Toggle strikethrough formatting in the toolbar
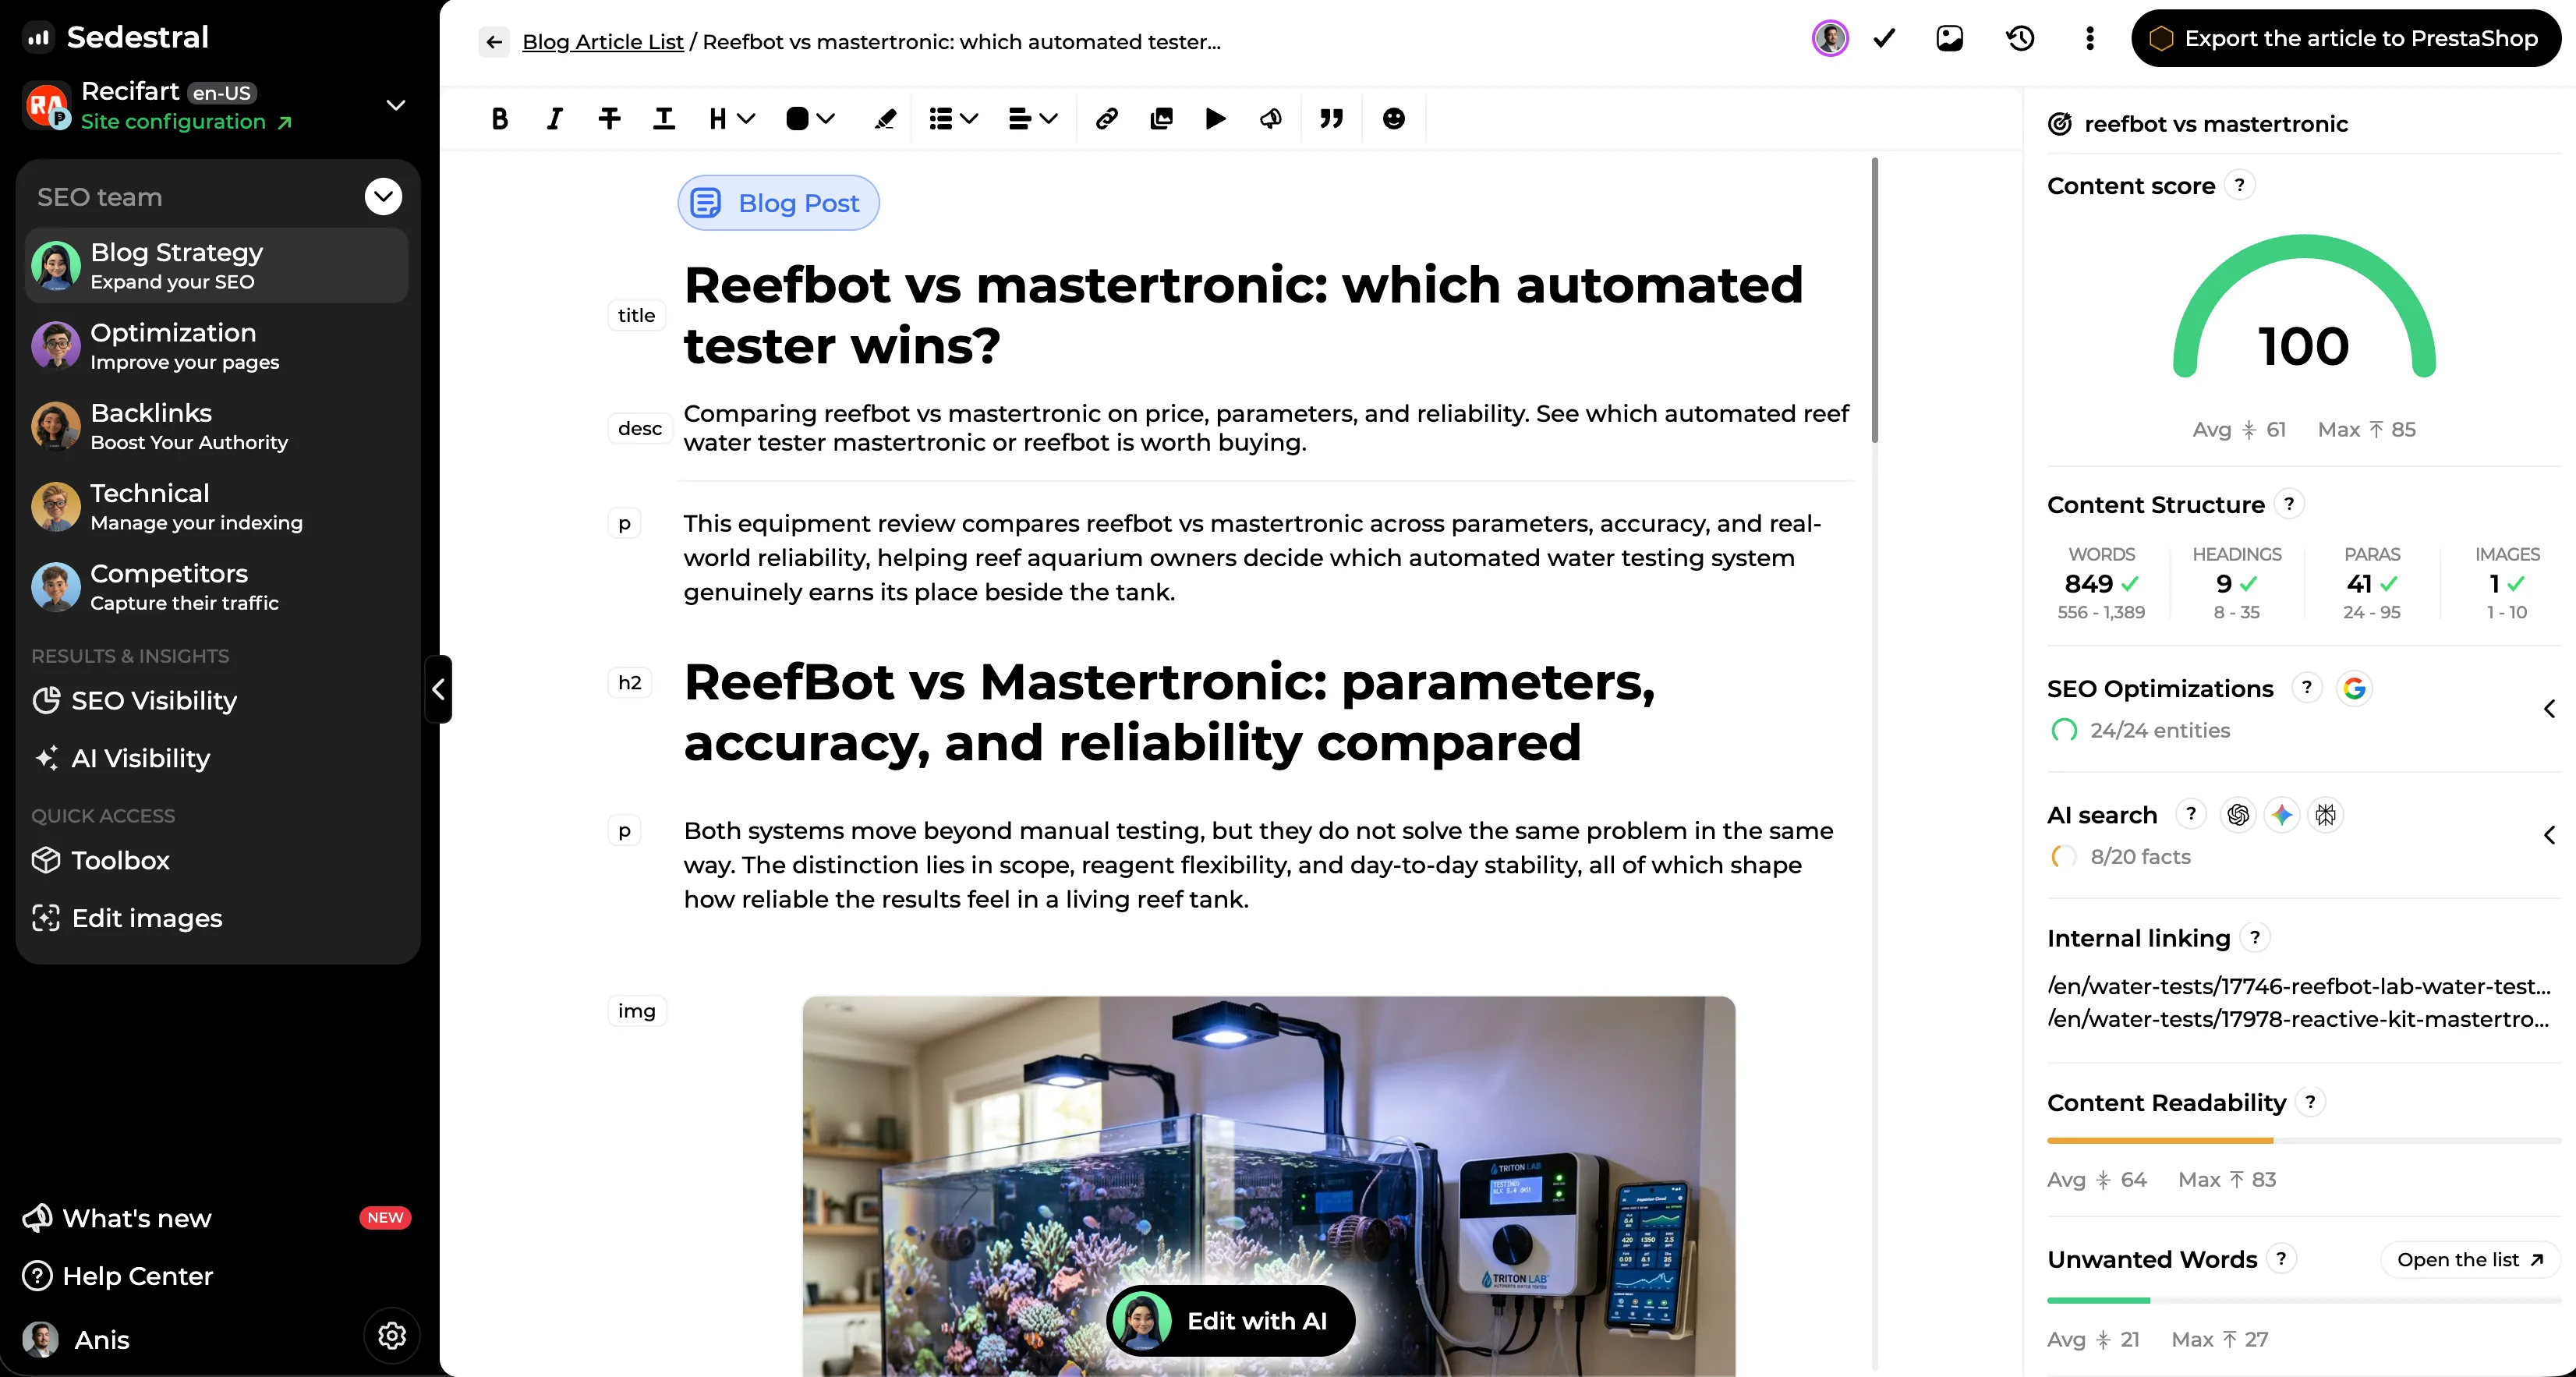2576x1377 pixels. point(609,119)
